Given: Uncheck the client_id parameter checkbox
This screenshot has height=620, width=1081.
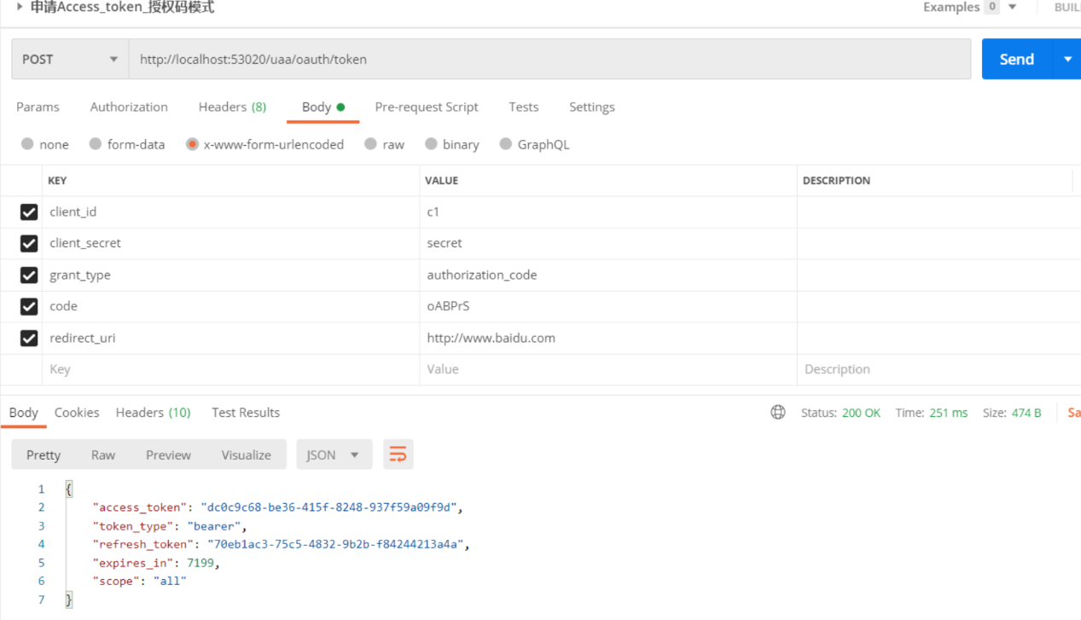Looking at the screenshot, I should tap(29, 211).
